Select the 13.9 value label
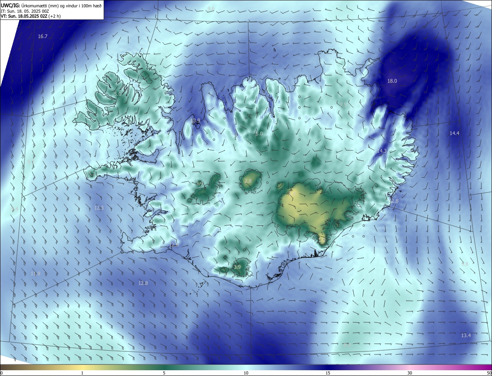Screen dimensions: 492x376 point(196,121)
